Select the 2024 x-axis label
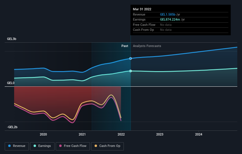 [199, 134]
